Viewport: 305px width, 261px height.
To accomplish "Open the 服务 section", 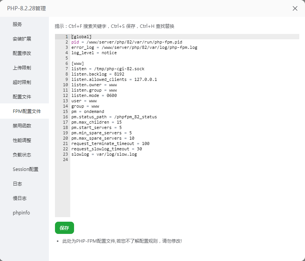I will pyautogui.click(x=18, y=24).
